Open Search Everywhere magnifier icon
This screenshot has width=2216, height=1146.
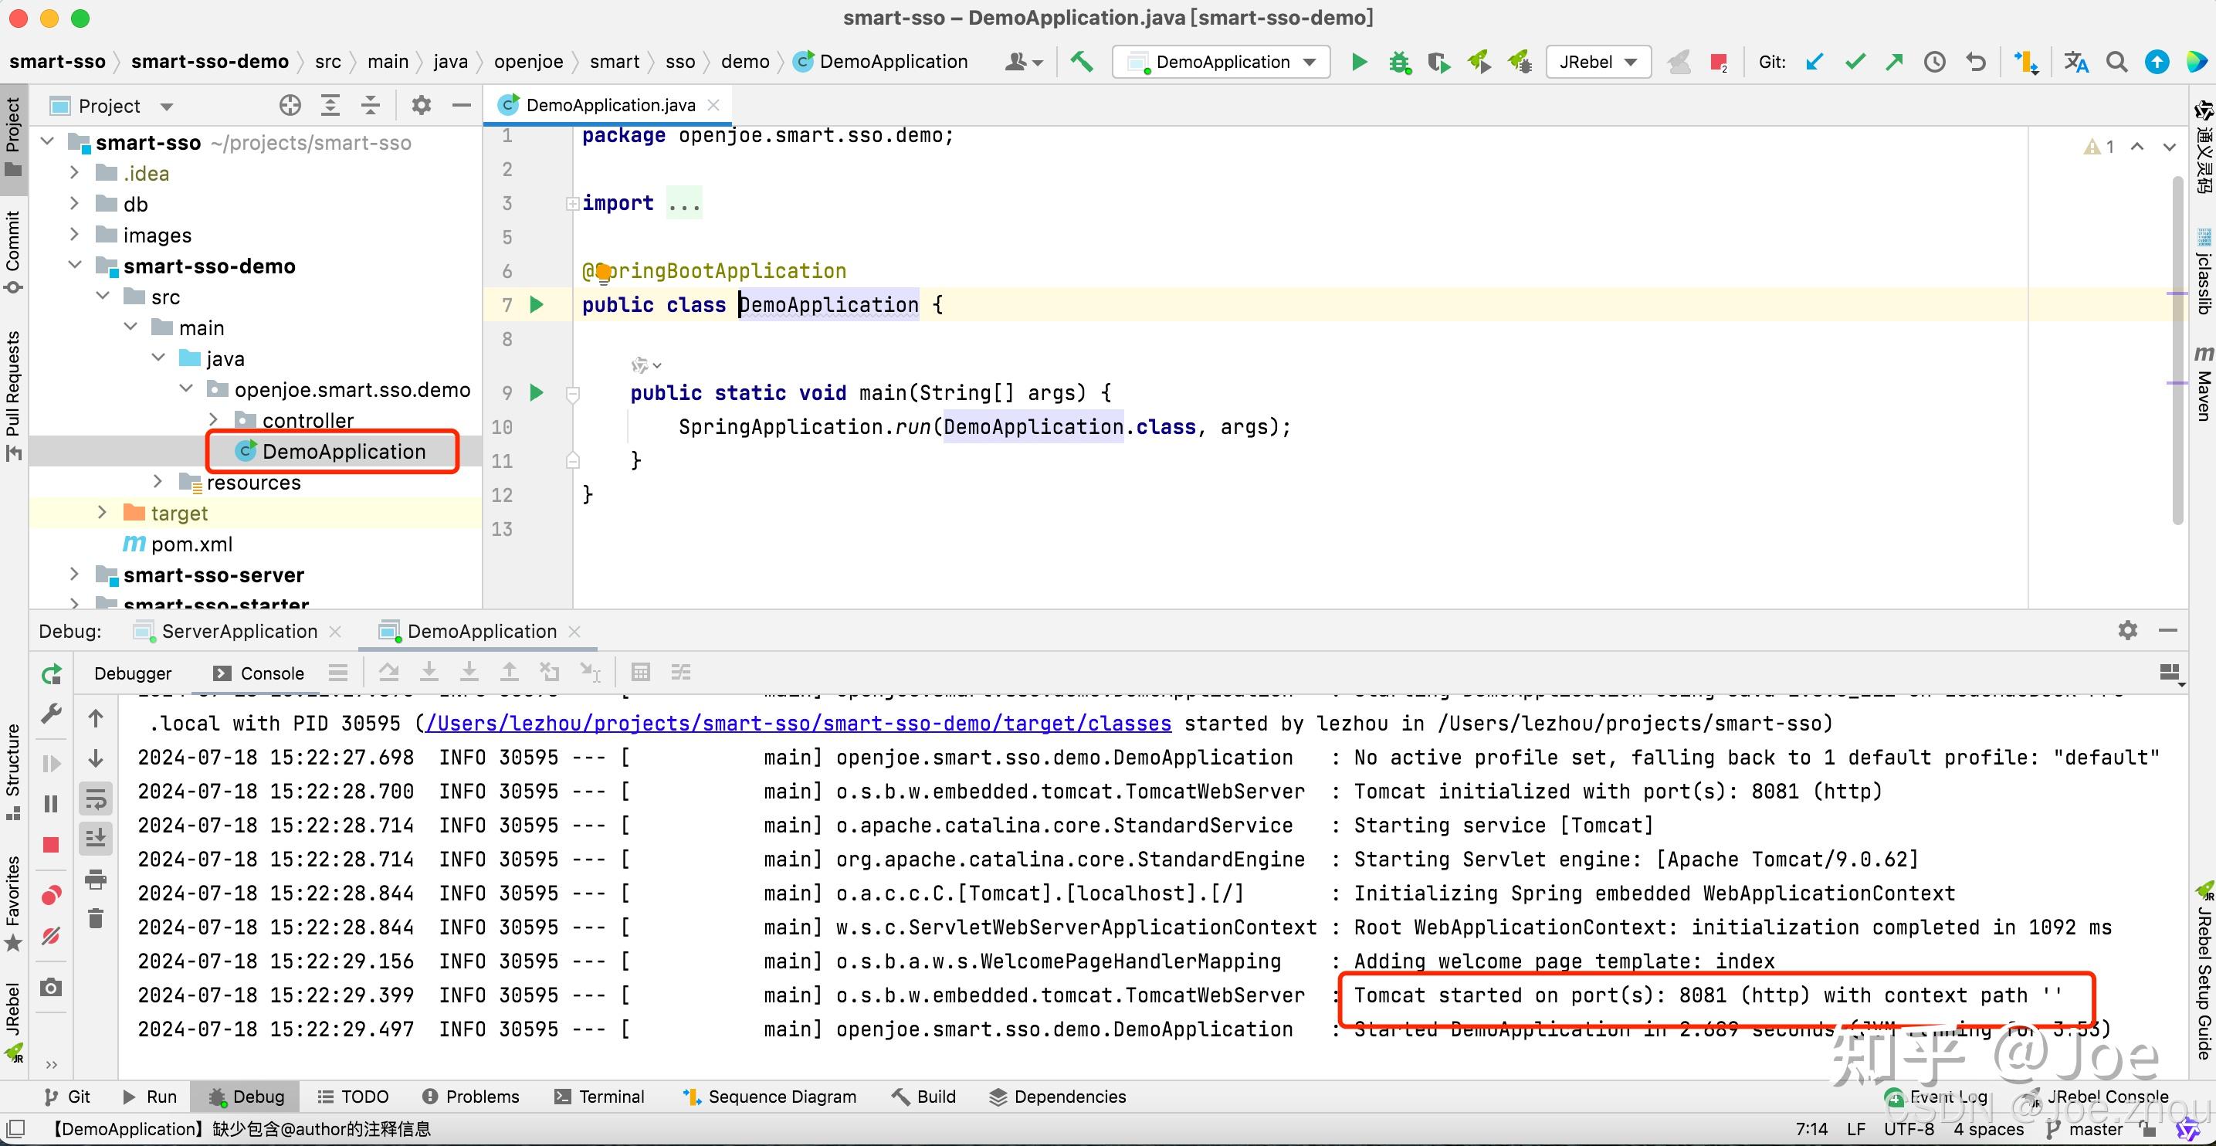click(2116, 62)
